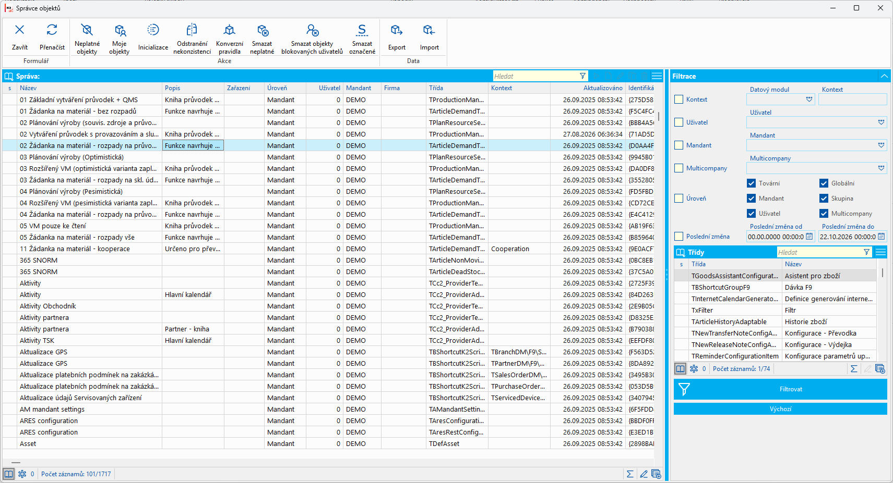Select the AM mandant settings row
893x483 pixels.
click(x=329, y=409)
